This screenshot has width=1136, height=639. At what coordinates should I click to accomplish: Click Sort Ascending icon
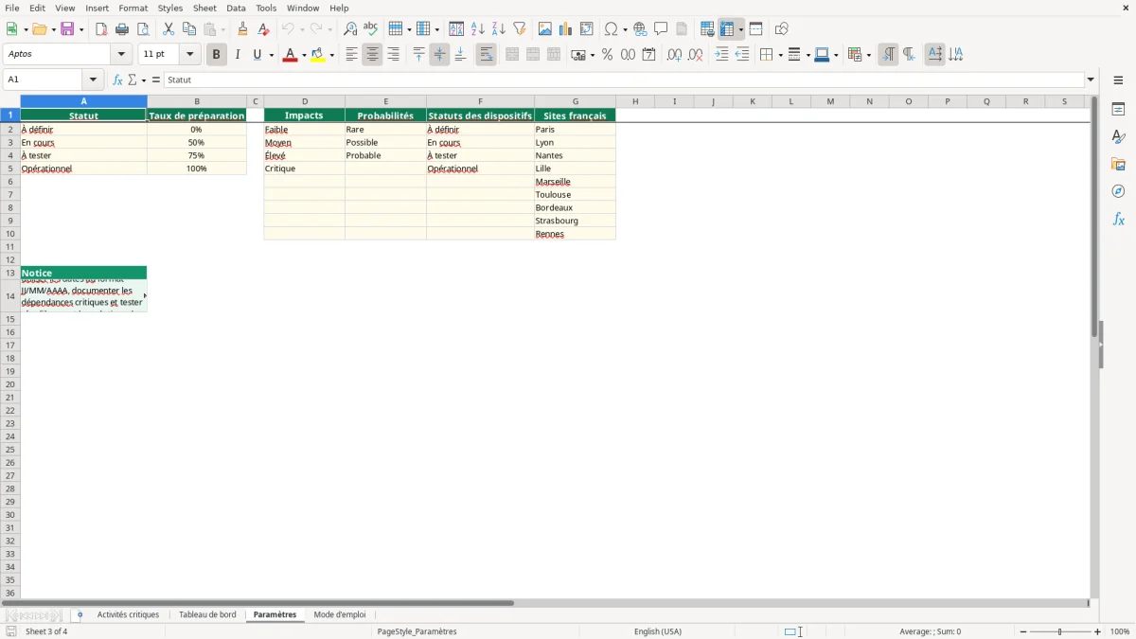(478, 29)
